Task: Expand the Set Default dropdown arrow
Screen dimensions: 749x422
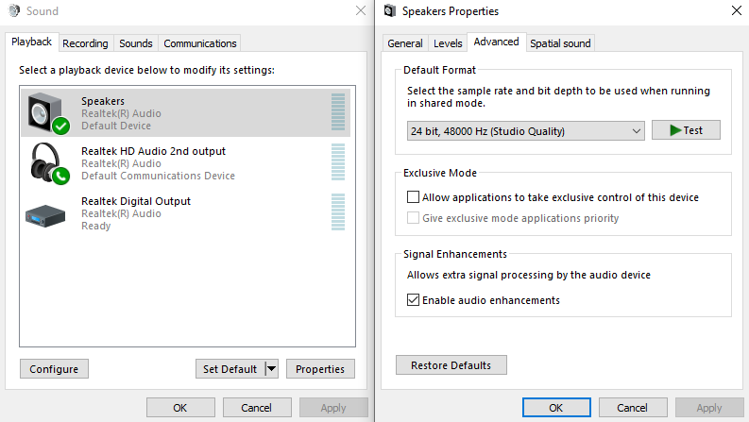Action: click(x=272, y=369)
